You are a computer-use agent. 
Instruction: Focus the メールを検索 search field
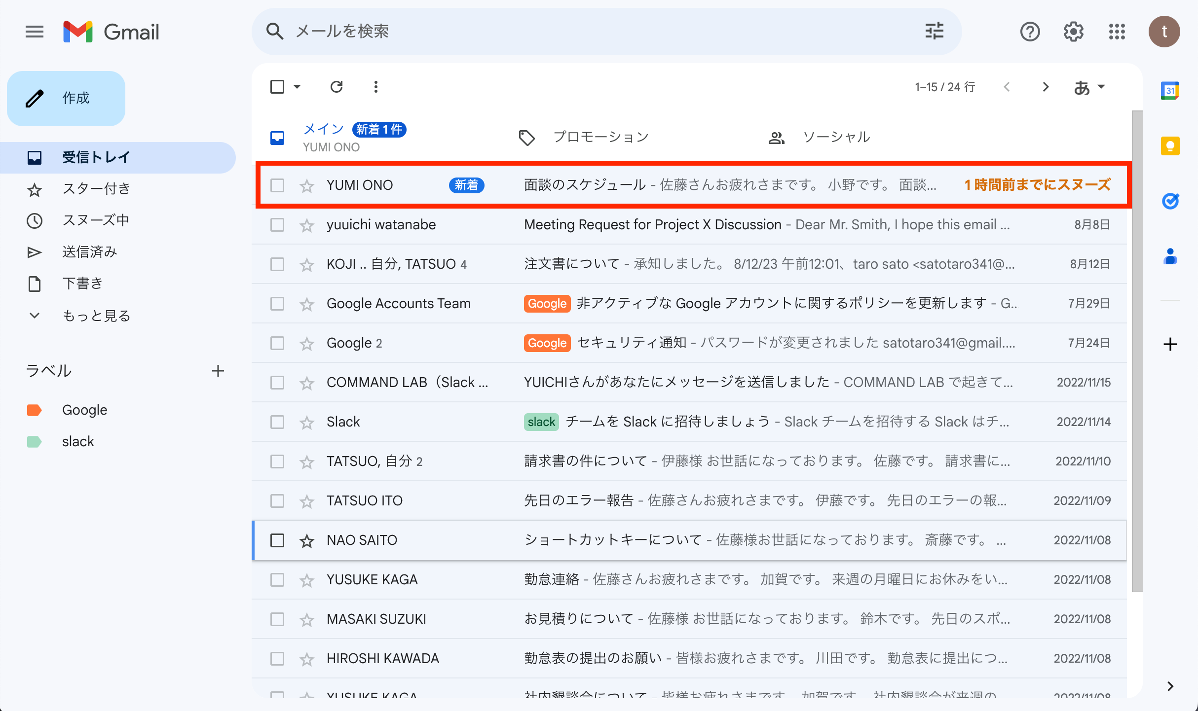click(x=607, y=32)
